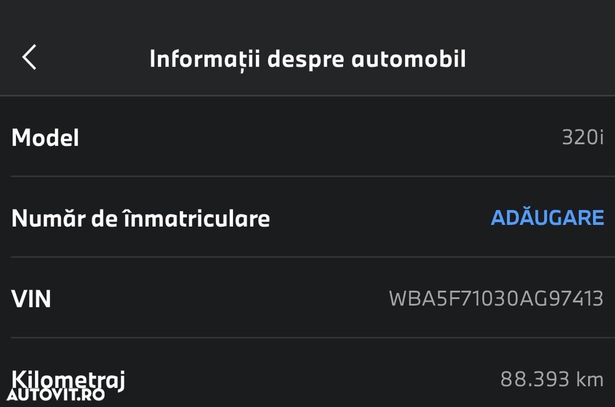Click the word 'automobil' in the header

pyautogui.click(x=408, y=59)
